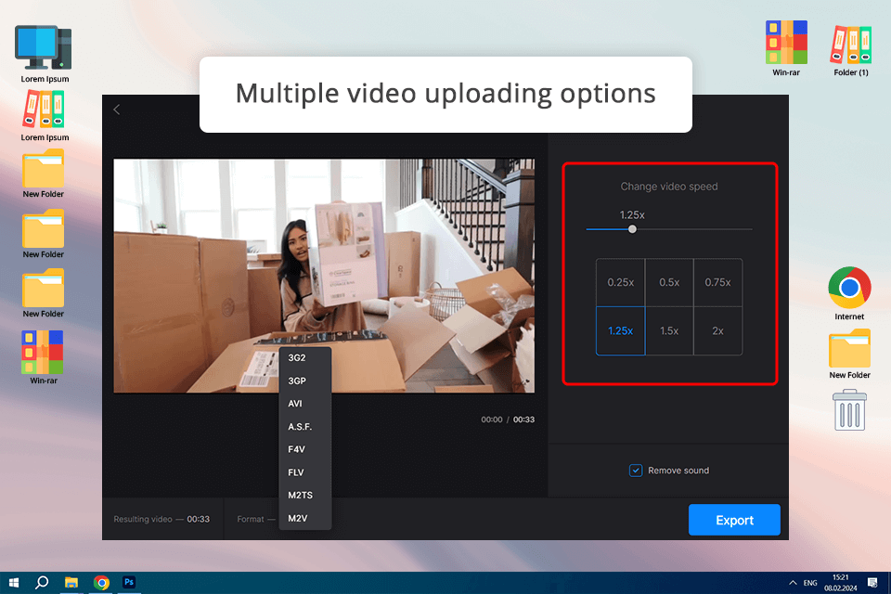Click the 00:00 / 00:33 time readout

coord(508,420)
